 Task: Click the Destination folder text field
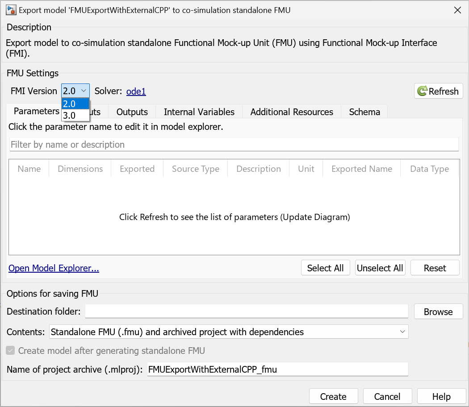(246, 311)
